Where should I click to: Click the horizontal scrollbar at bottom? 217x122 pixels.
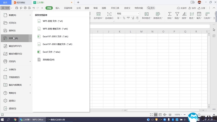(x=163, y=110)
